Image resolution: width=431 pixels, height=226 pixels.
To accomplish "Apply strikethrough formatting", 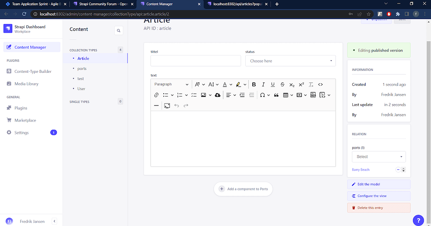I will click(x=282, y=84).
